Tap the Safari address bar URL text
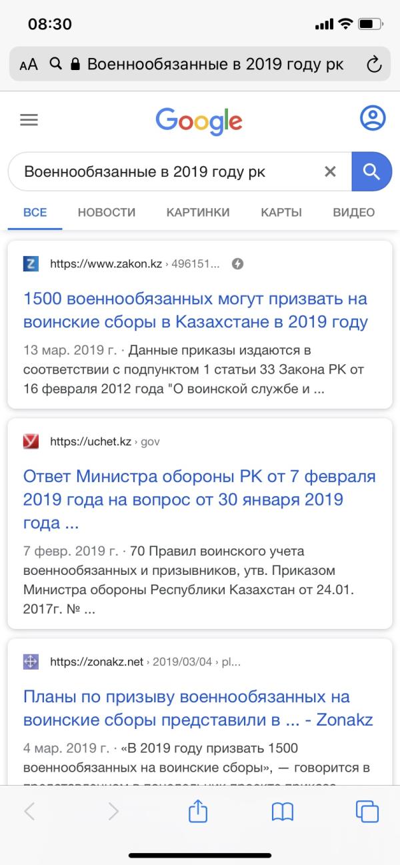Viewport: 400px width, 865px height. 215,64
